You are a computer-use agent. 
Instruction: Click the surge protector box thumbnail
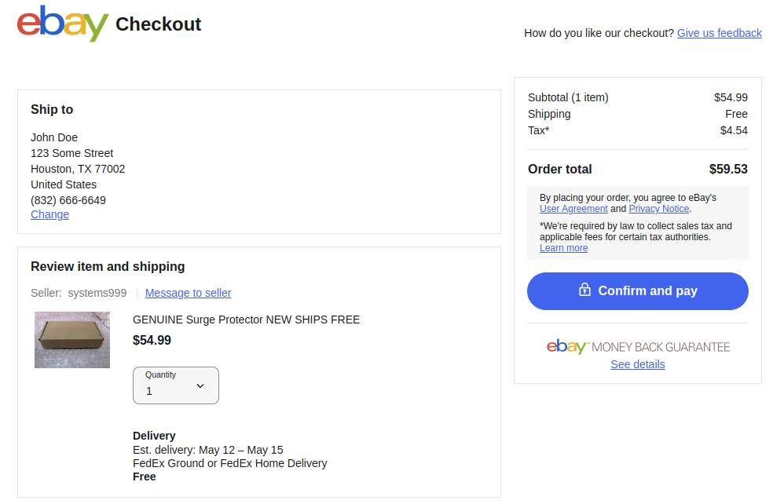click(x=72, y=339)
